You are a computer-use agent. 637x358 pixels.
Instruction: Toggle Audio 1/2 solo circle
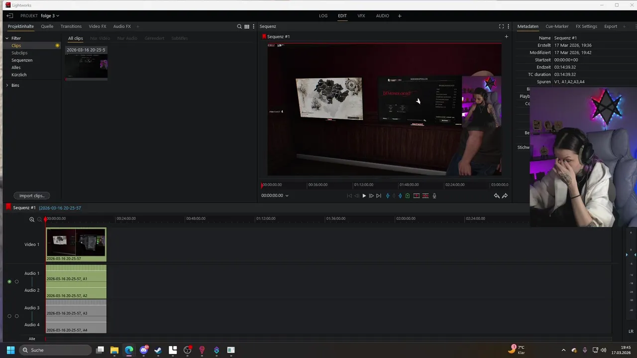[17, 282]
